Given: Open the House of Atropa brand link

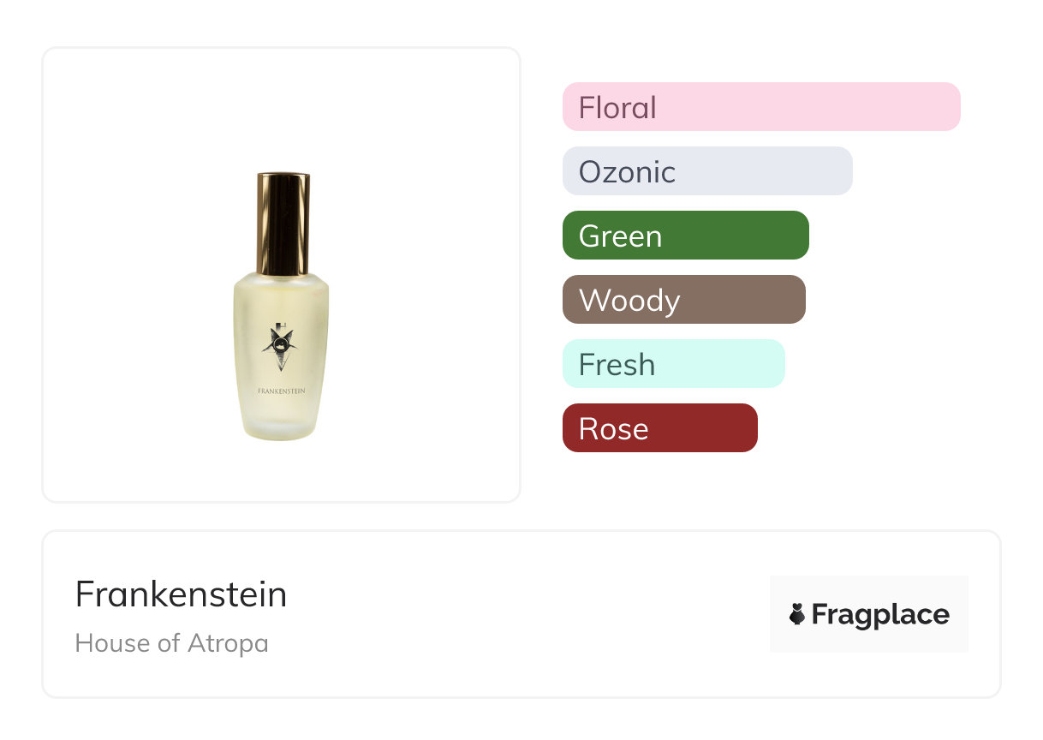Looking at the screenshot, I should click(x=171, y=643).
